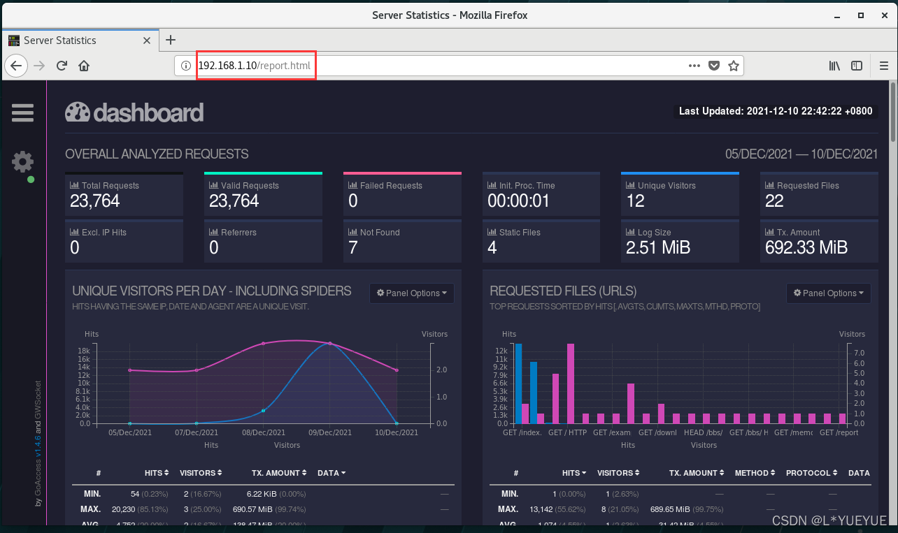Click the 09/Dec/2021 peak point on chart
This screenshot has width=898, height=533.
point(330,343)
